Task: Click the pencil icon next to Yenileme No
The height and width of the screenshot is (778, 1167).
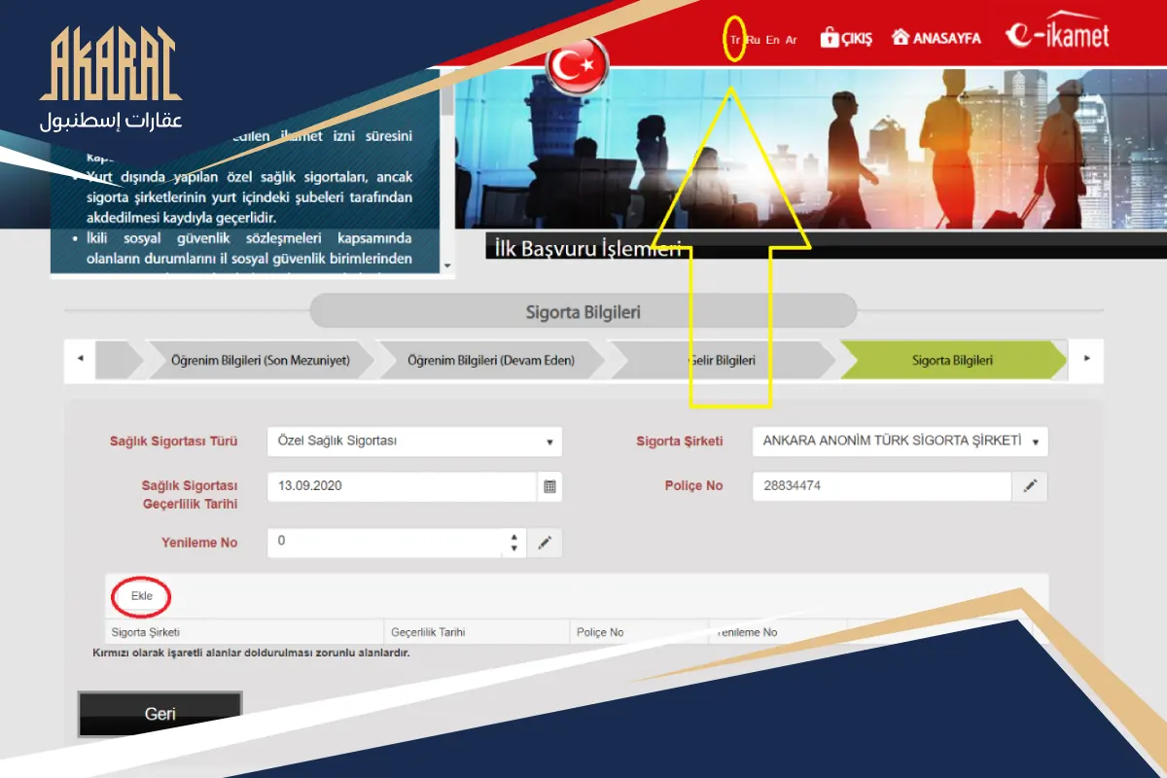Action: (x=545, y=543)
